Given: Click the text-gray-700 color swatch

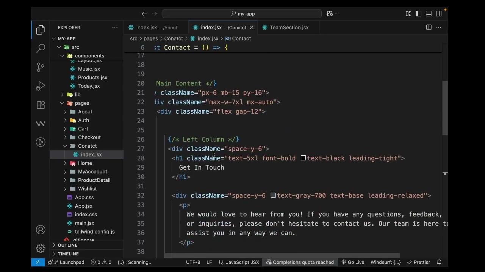Looking at the screenshot, I should coord(273,195).
